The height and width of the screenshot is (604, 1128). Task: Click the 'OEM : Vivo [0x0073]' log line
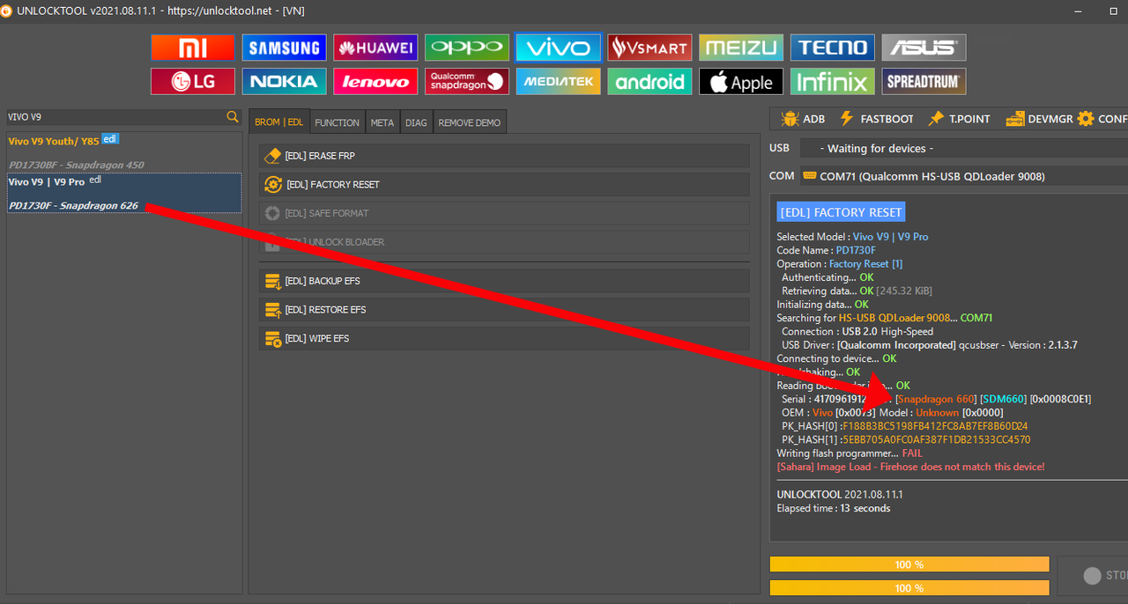click(893, 412)
